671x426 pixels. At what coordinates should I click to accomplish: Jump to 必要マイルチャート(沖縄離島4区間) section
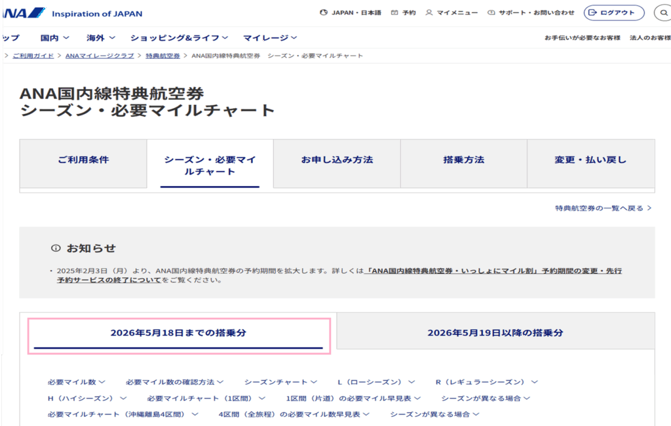pyautogui.click(x=123, y=414)
